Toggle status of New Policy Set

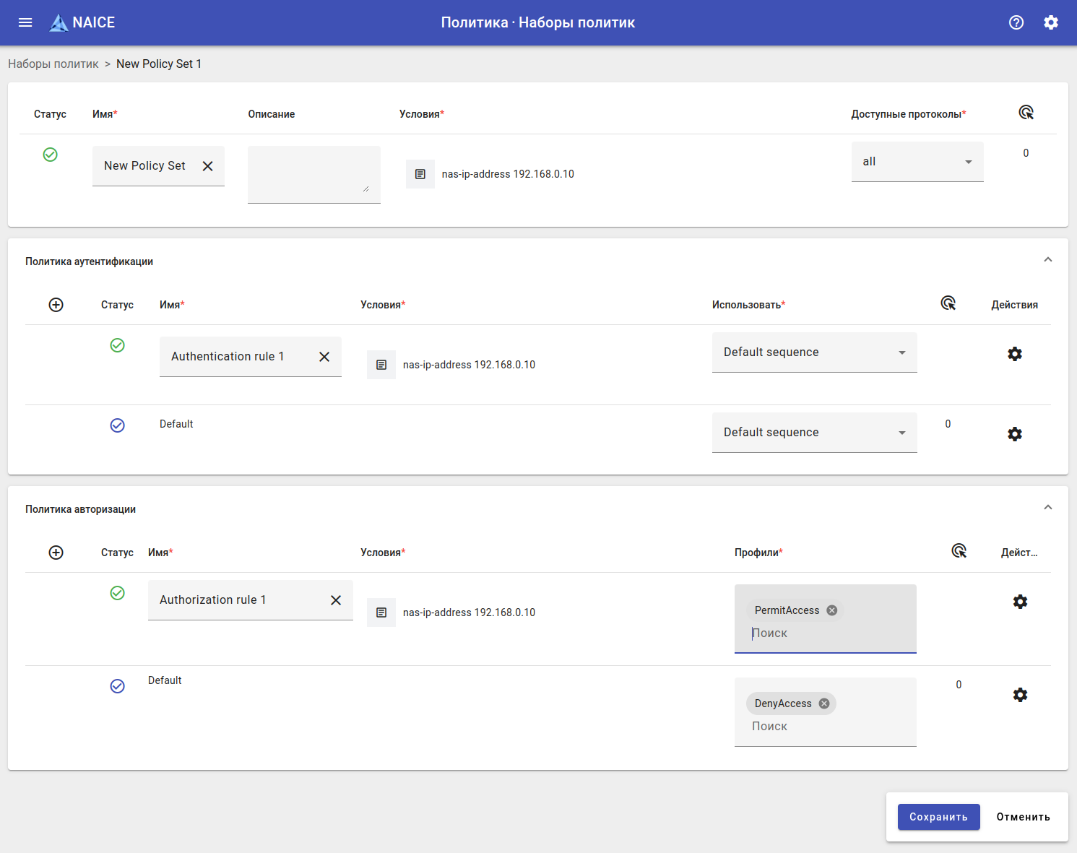(x=51, y=155)
